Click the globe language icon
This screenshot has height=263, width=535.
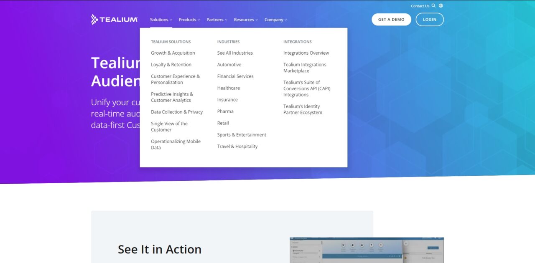coord(441,6)
